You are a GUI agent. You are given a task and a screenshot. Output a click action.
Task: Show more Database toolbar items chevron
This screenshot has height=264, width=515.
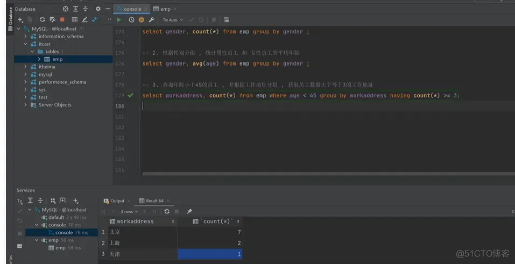click(x=109, y=20)
